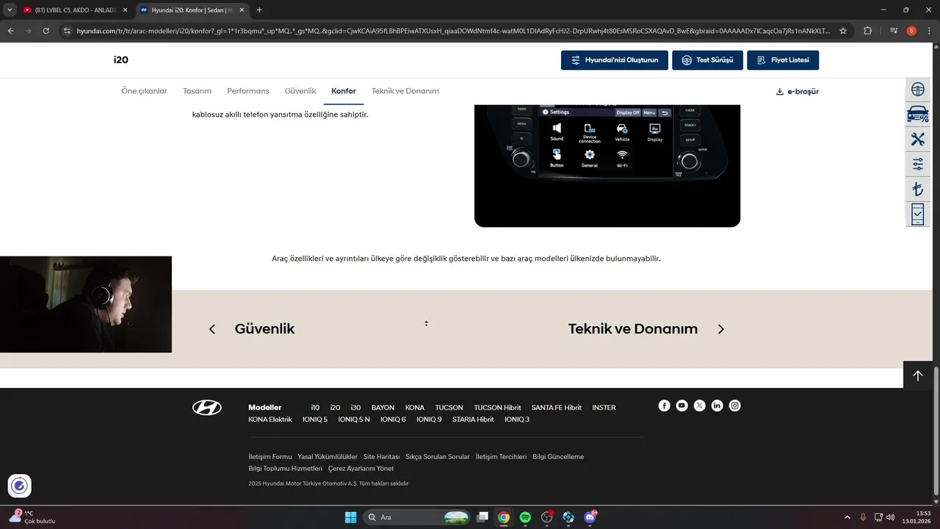940x529 pixels.
Task: Switch to Performans tab
Action: (248, 91)
